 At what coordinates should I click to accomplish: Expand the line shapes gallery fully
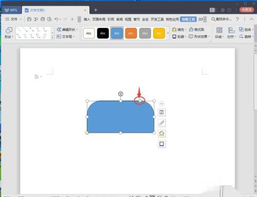point(52,37)
